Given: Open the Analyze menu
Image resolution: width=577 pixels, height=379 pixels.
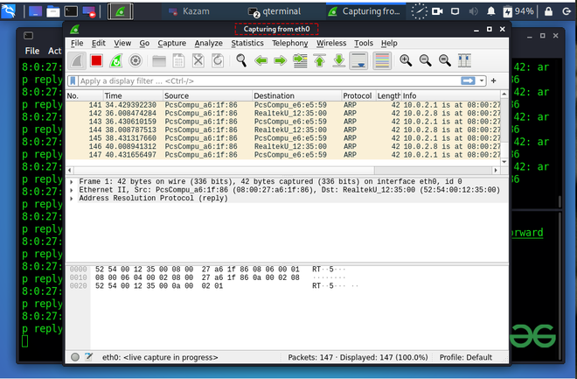Looking at the screenshot, I should [209, 43].
